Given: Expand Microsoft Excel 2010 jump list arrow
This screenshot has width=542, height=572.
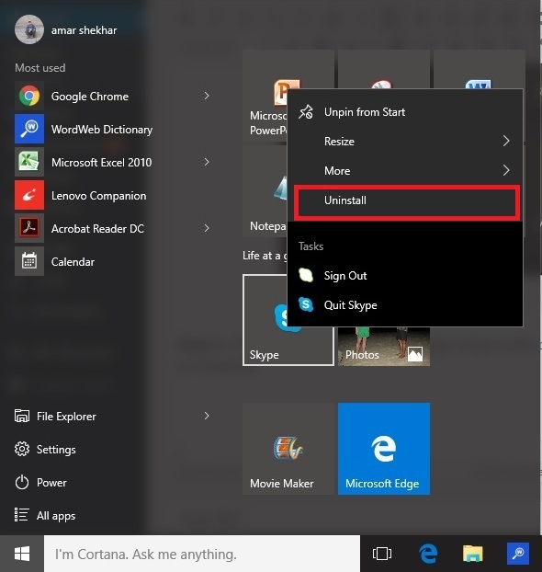Looking at the screenshot, I should pos(207,162).
